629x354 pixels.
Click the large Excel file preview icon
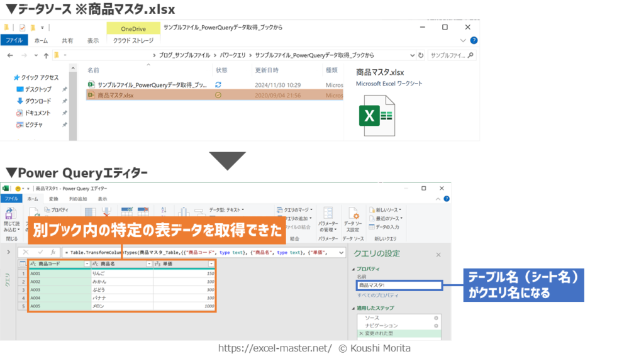376,116
